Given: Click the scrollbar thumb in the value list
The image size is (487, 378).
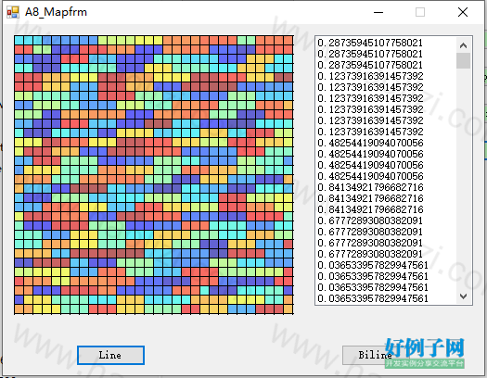Looking at the screenshot, I should click(463, 61).
